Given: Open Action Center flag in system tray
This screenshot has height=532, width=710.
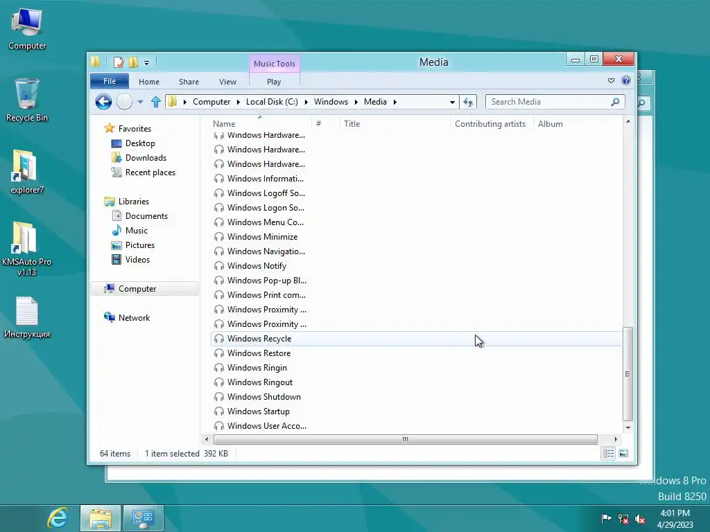Looking at the screenshot, I should pyautogui.click(x=606, y=518).
